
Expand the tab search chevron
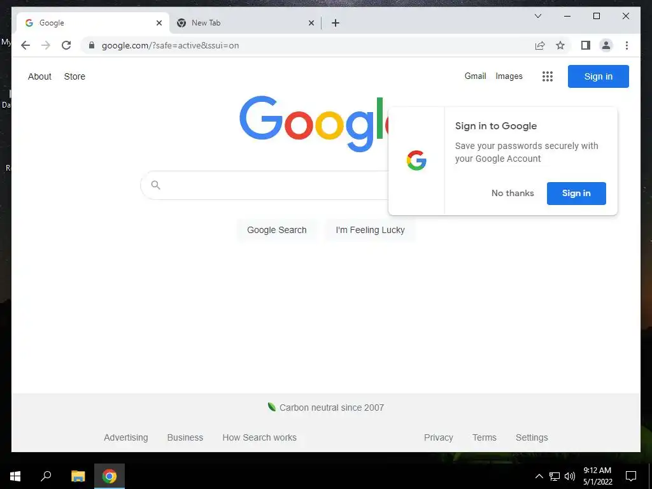537,16
